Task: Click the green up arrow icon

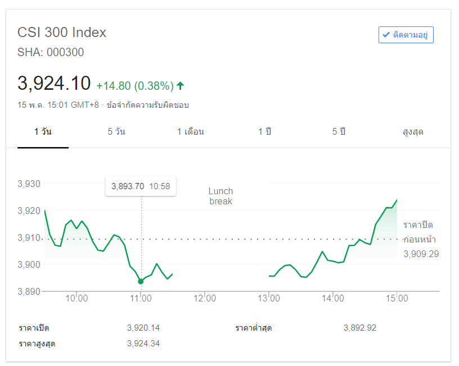Action: coord(181,86)
